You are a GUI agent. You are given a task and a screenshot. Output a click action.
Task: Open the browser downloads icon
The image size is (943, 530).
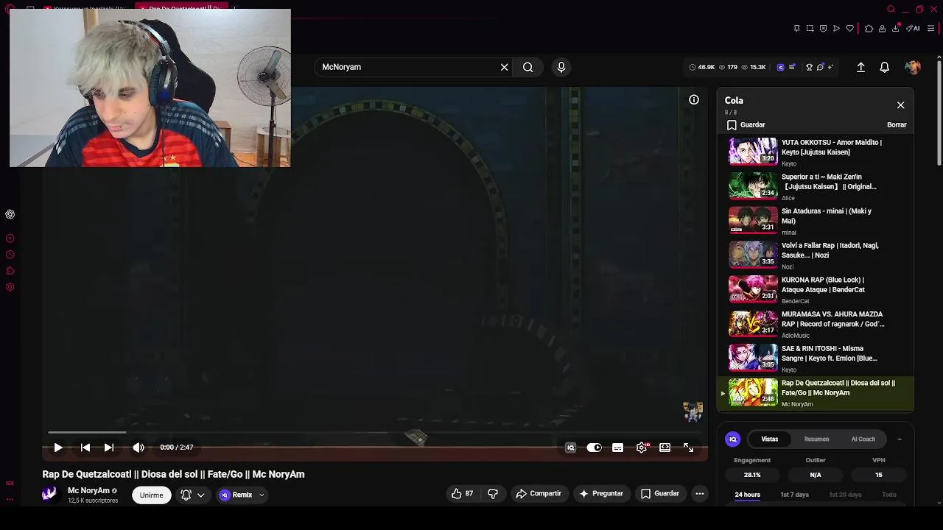pos(896,29)
